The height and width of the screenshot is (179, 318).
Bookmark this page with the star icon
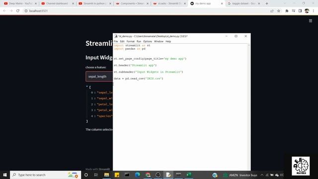point(279,11)
